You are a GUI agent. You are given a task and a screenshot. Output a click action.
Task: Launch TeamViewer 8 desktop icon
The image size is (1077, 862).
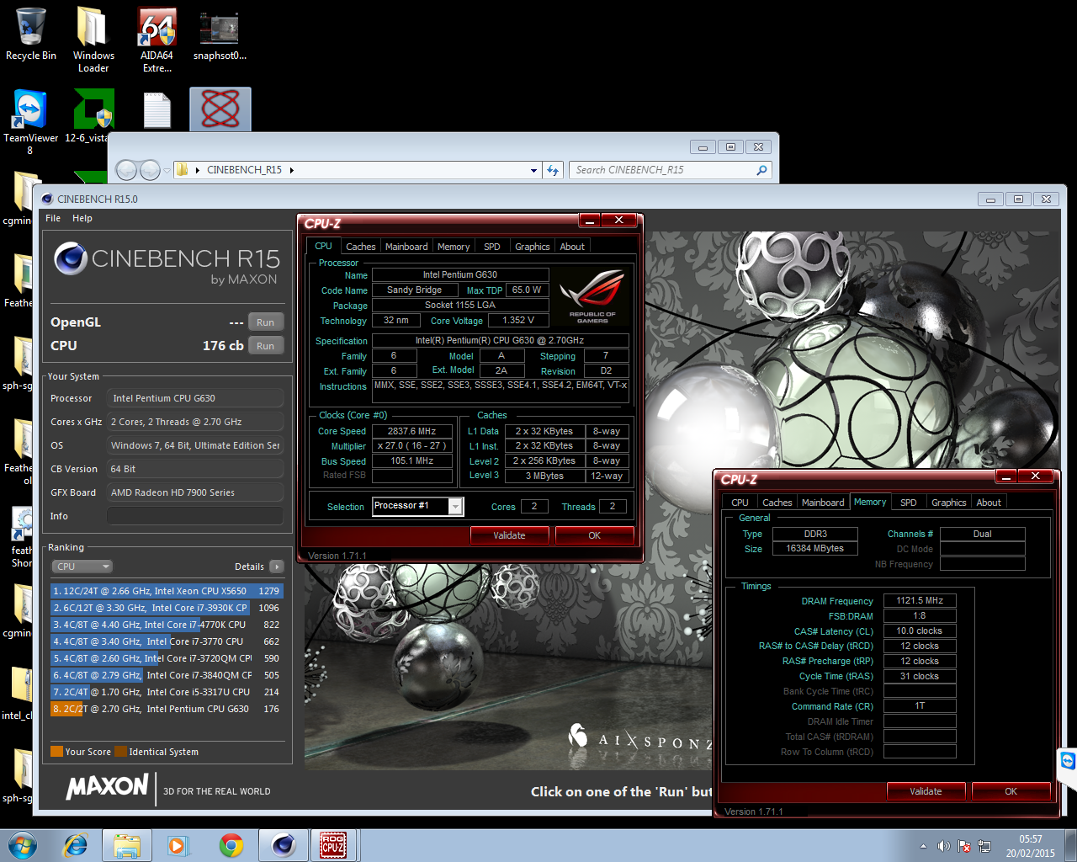pyautogui.click(x=30, y=120)
